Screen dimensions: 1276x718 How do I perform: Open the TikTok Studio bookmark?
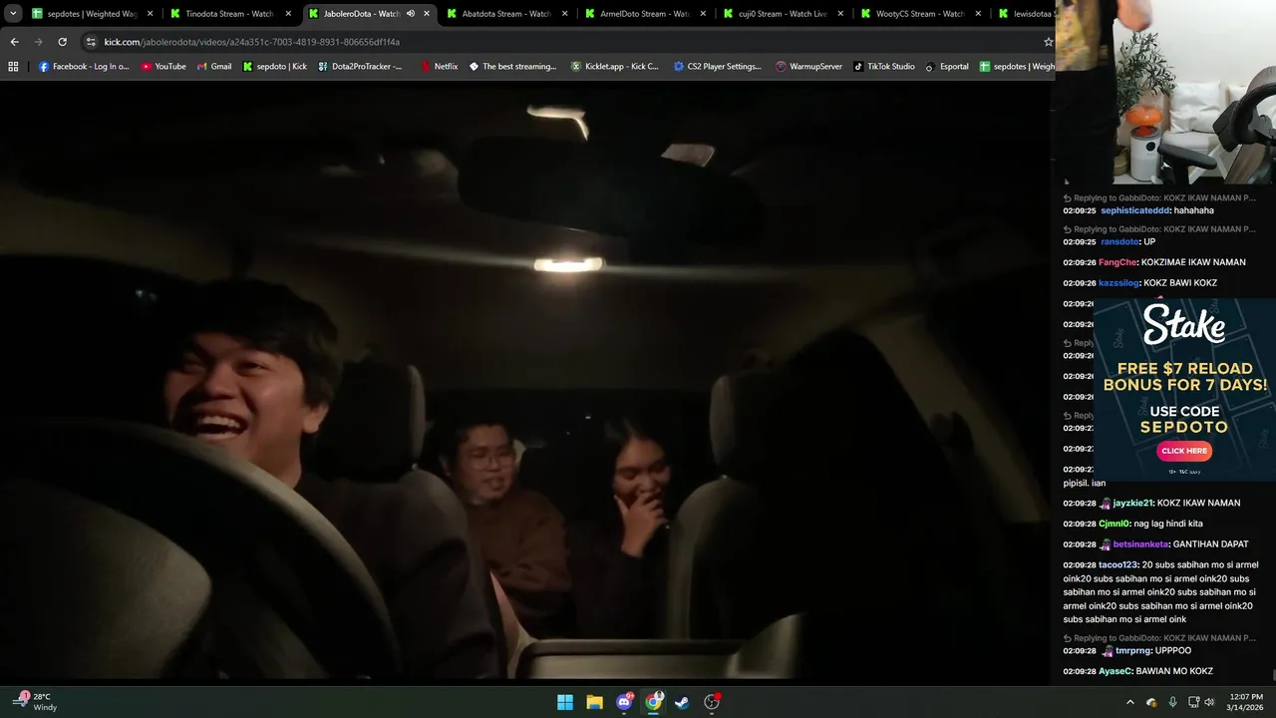883,67
